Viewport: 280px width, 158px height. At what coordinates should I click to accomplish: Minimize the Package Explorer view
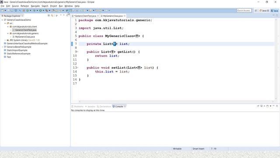(x=64, y=15)
